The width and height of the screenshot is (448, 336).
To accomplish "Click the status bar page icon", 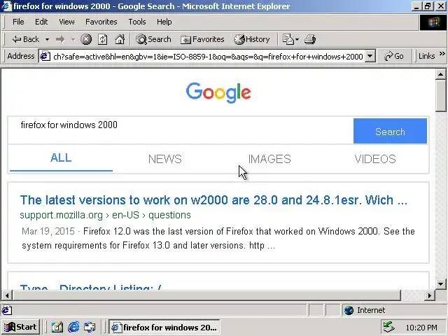I will click(7, 310).
